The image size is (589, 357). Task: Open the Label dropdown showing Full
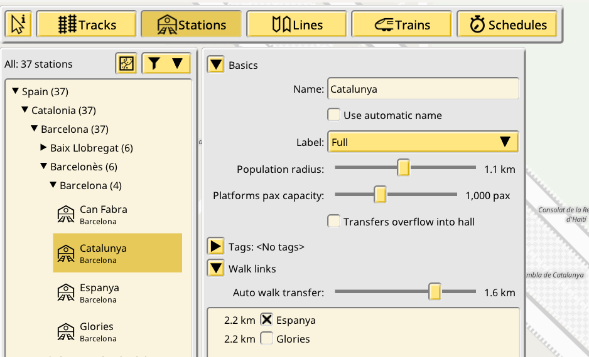coord(423,142)
